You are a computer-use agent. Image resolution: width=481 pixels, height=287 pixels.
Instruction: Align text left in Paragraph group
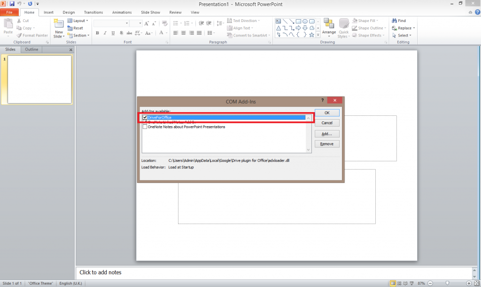[x=176, y=33]
